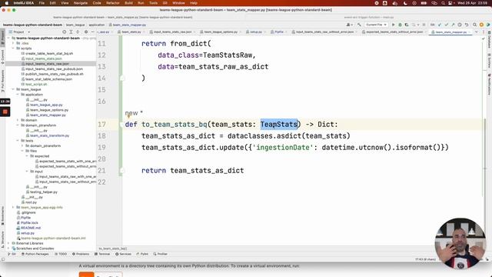This screenshot has height=277, width=492.
Task: Click the Git history clock icon
Action: [460, 25]
